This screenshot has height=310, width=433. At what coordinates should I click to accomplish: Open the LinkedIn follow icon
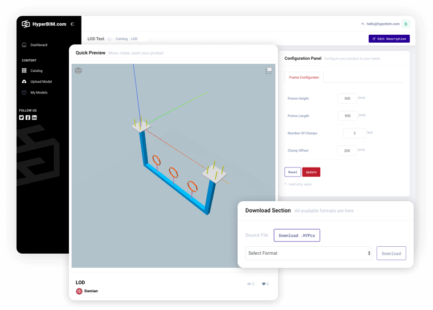34,117
